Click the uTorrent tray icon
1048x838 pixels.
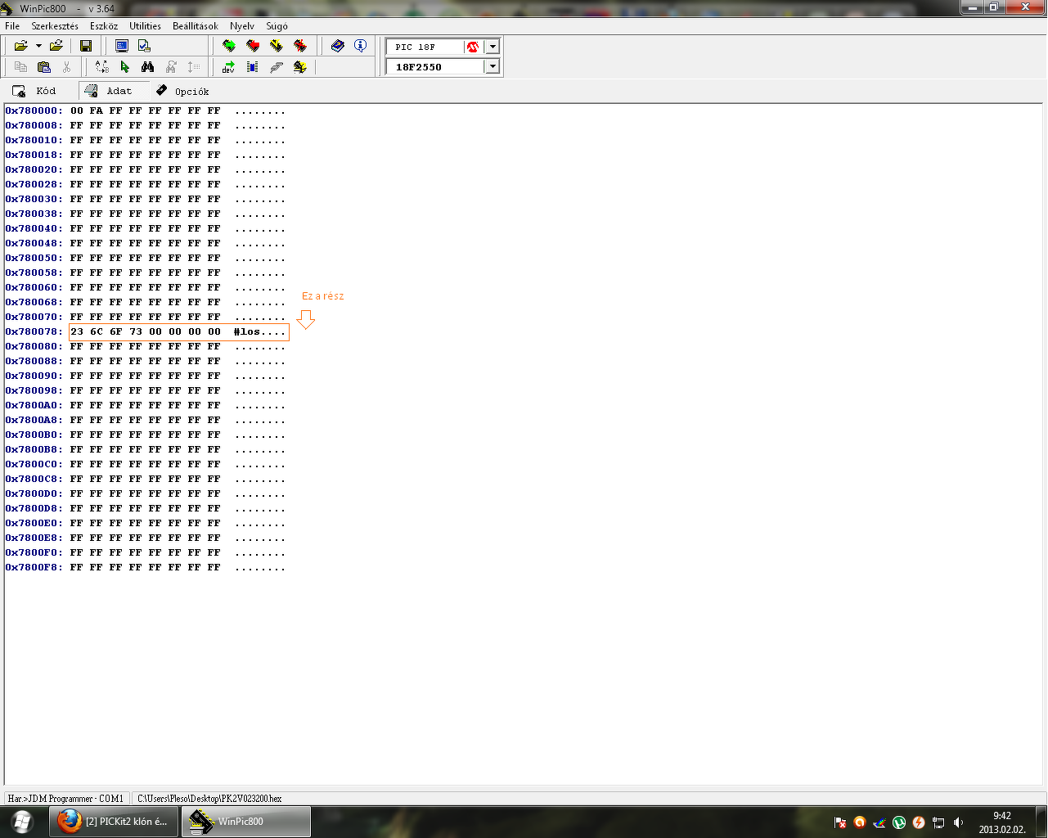899,822
